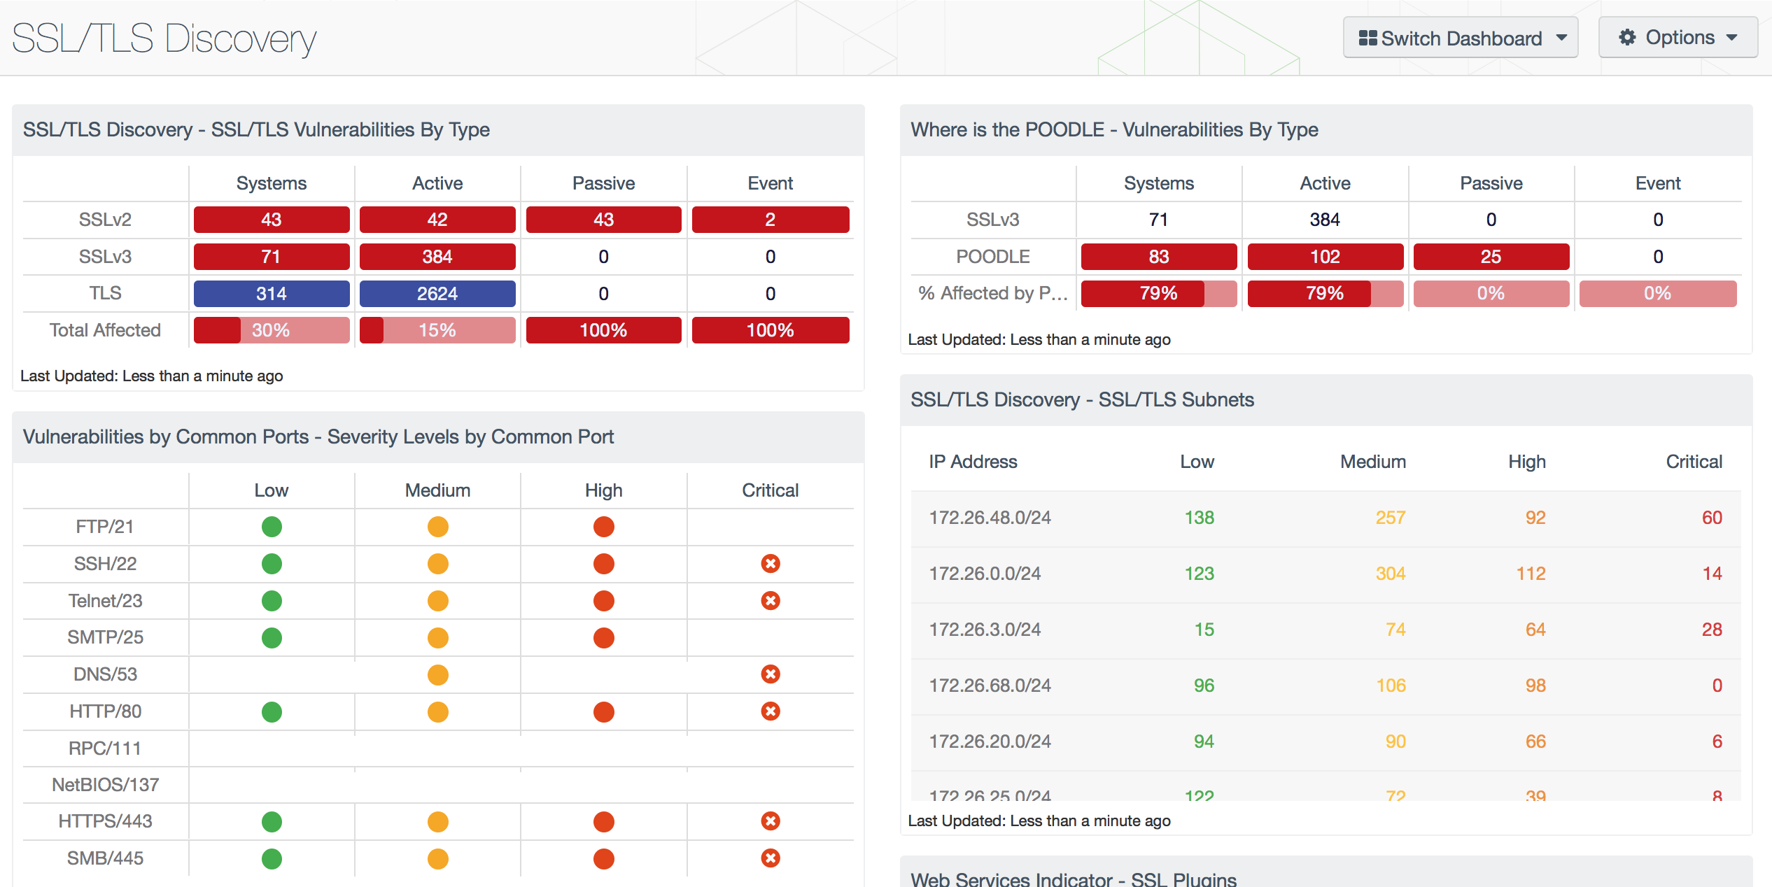Click the SMTP/25 Low green indicator

pos(272,638)
